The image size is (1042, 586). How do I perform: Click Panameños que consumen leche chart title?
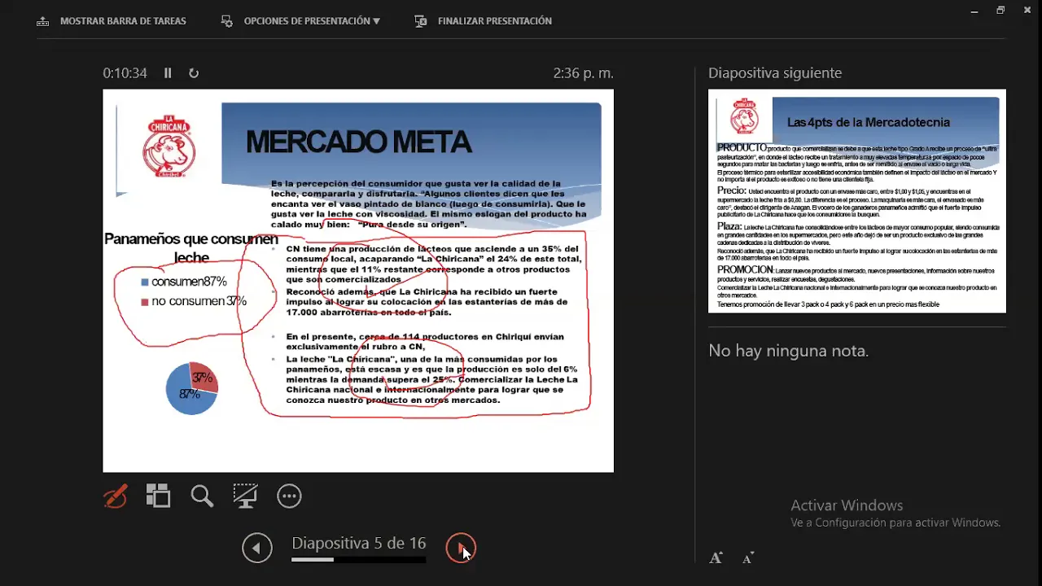[191, 248]
